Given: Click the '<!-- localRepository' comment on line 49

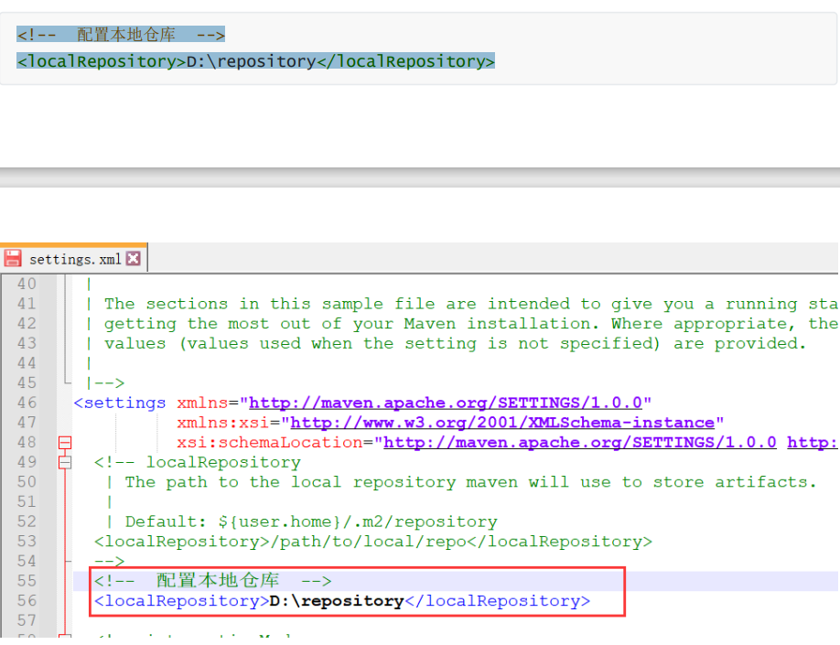Looking at the screenshot, I should tap(198, 462).
